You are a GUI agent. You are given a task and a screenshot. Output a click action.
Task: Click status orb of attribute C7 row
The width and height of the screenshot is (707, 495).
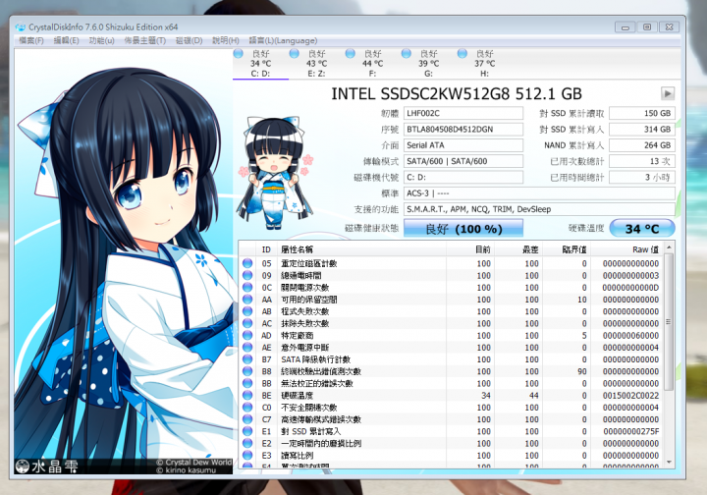(x=247, y=419)
